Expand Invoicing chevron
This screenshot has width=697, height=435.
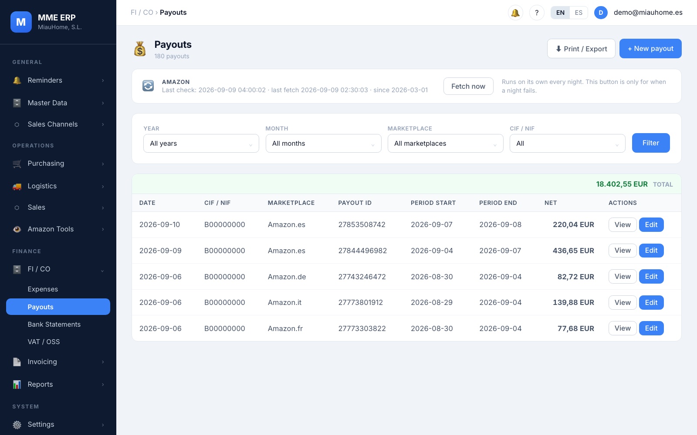[x=103, y=362]
